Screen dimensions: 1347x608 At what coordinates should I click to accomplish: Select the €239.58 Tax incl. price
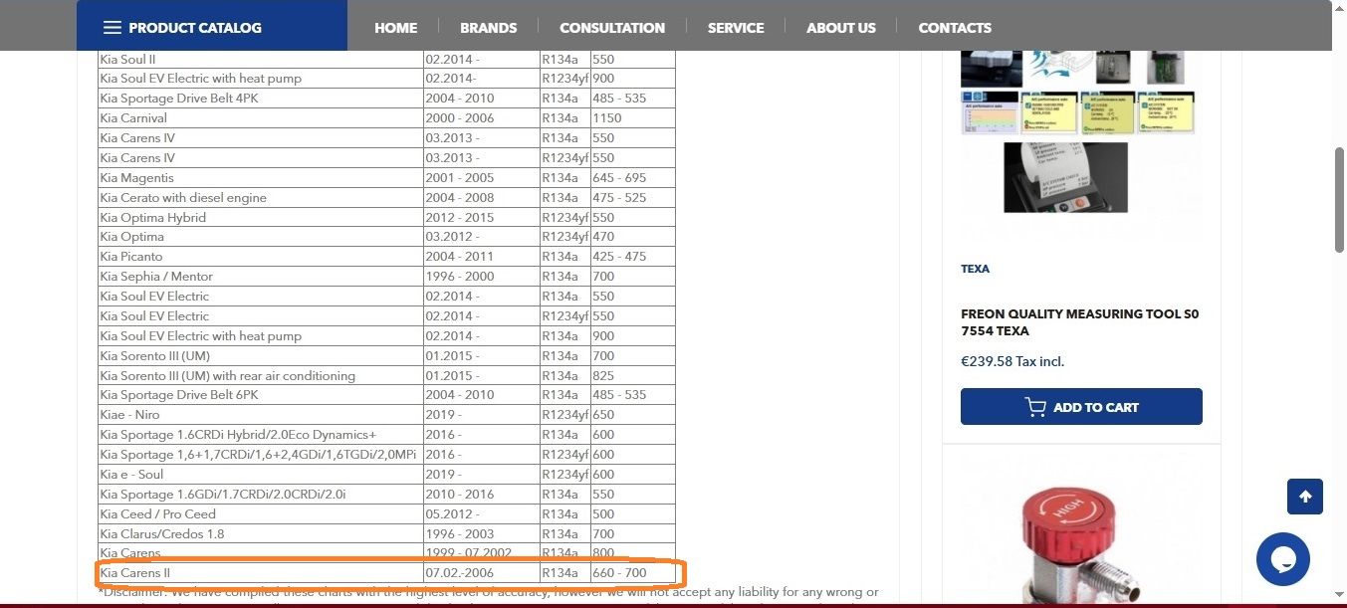[1012, 361]
